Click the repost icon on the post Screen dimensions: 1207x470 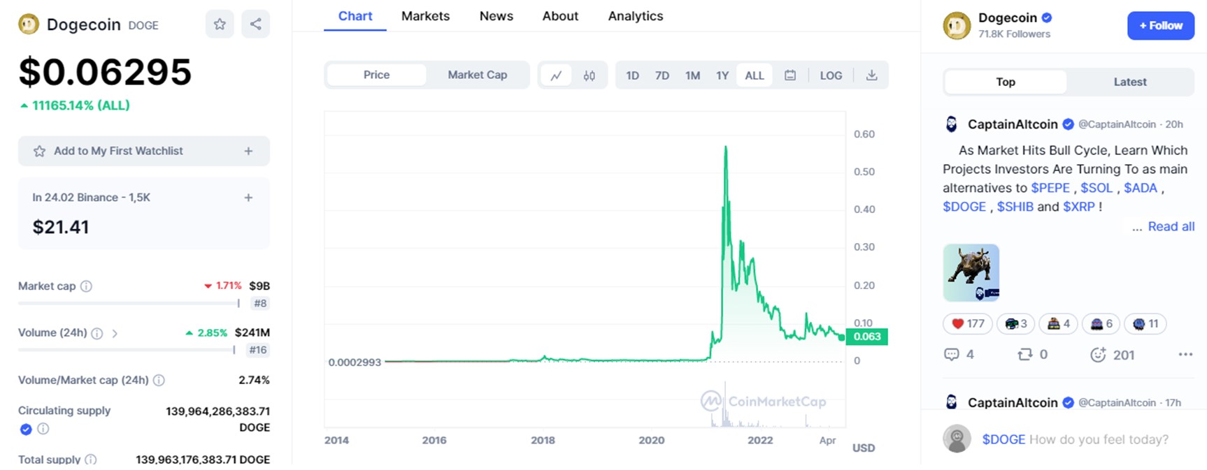click(x=1024, y=355)
